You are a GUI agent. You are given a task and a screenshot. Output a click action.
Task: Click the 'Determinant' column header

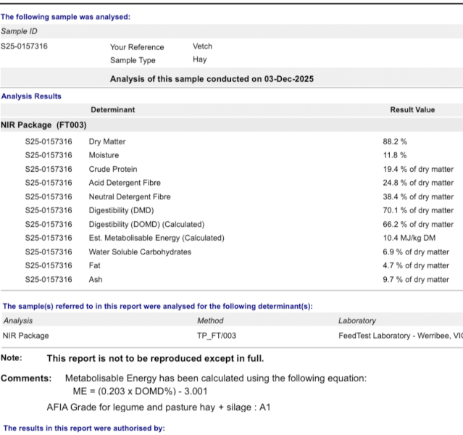(112, 109)
